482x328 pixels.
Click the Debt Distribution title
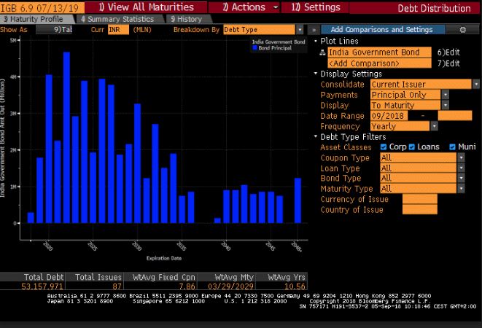(x=434, y=8)
